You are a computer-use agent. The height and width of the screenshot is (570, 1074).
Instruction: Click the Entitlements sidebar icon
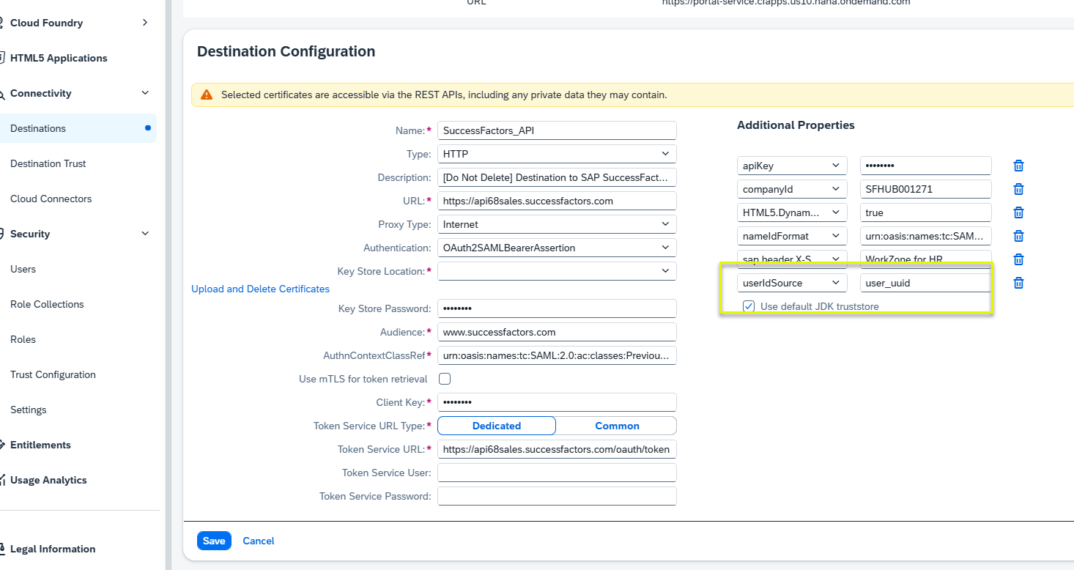click(2, 445)
